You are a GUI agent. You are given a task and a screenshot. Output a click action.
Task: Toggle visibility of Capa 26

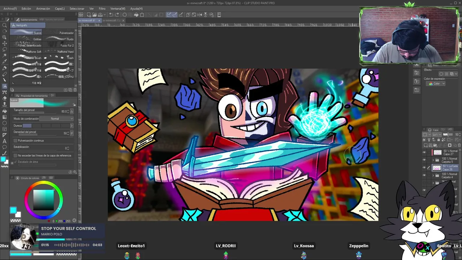424,168
